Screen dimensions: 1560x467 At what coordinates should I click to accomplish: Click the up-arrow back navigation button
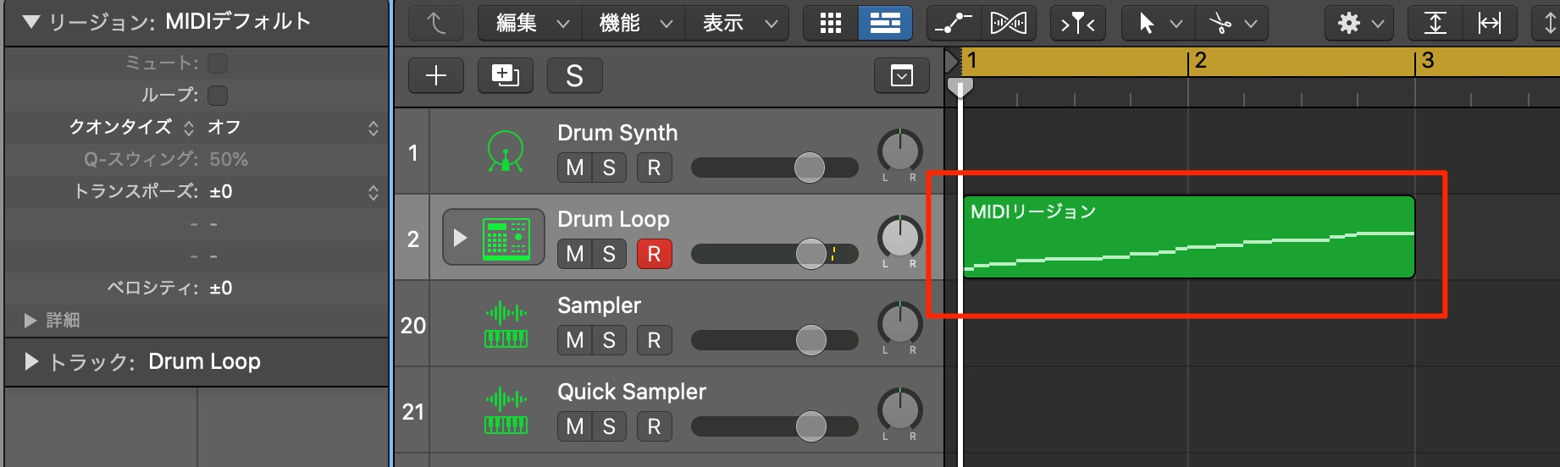[435, 23]
